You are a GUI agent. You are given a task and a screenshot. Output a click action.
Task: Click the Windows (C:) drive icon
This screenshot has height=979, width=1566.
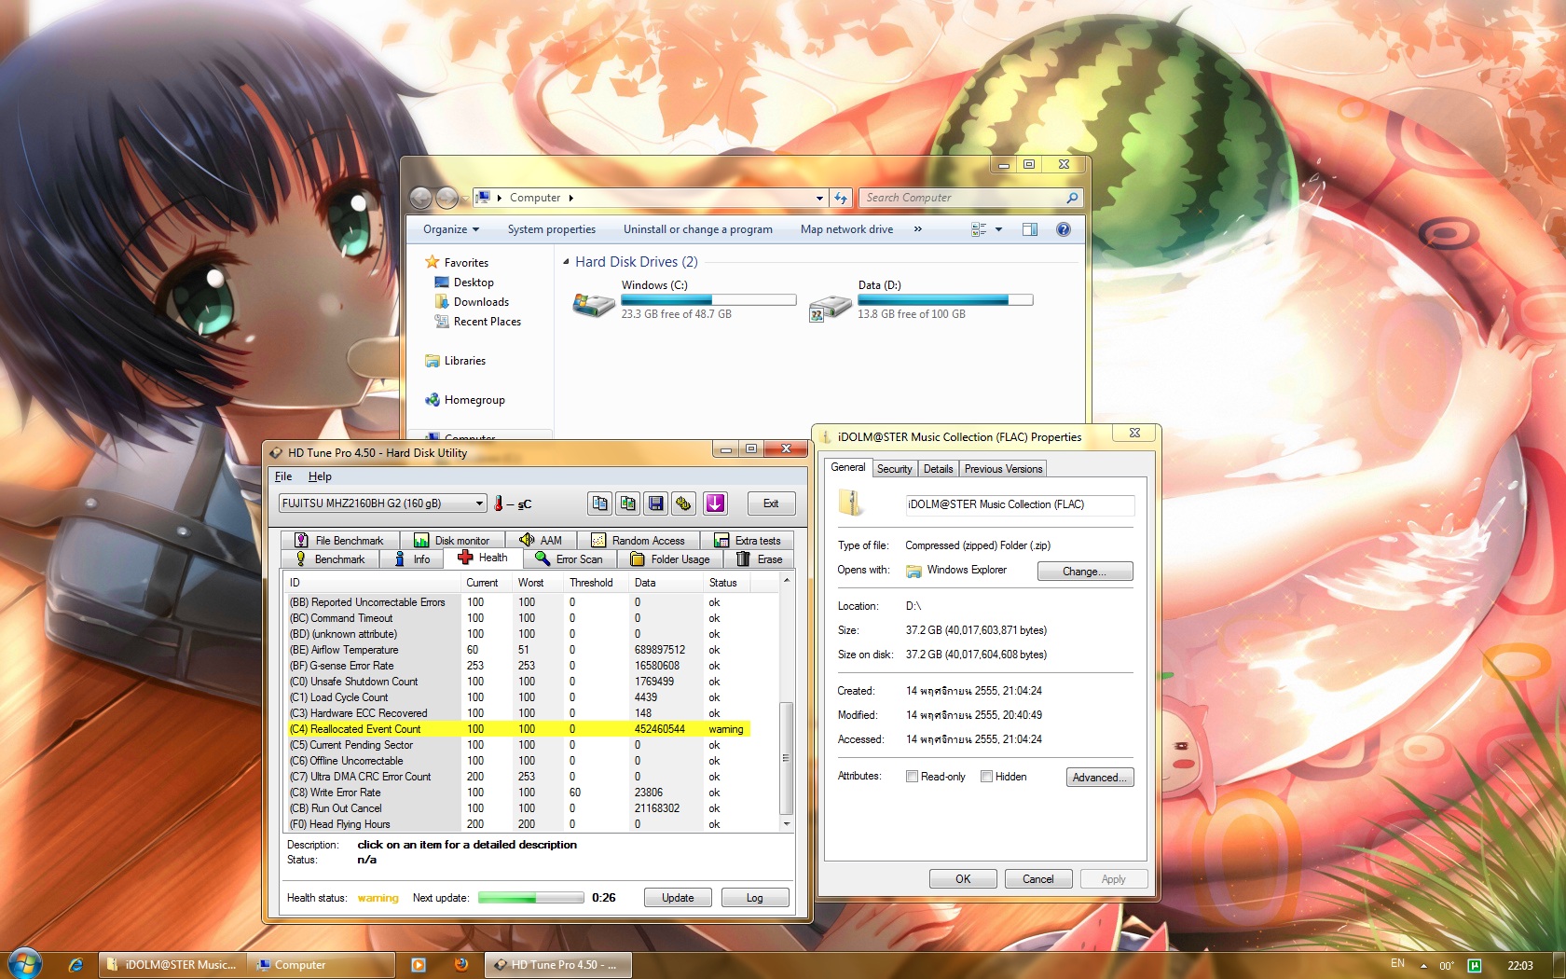coord(593,305)
